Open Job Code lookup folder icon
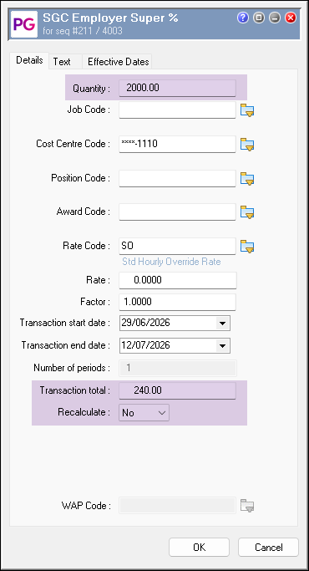 click(x=247, y=110)
